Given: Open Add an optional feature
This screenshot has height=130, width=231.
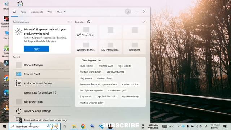Looking at the screenshot, I should point(42,83).
